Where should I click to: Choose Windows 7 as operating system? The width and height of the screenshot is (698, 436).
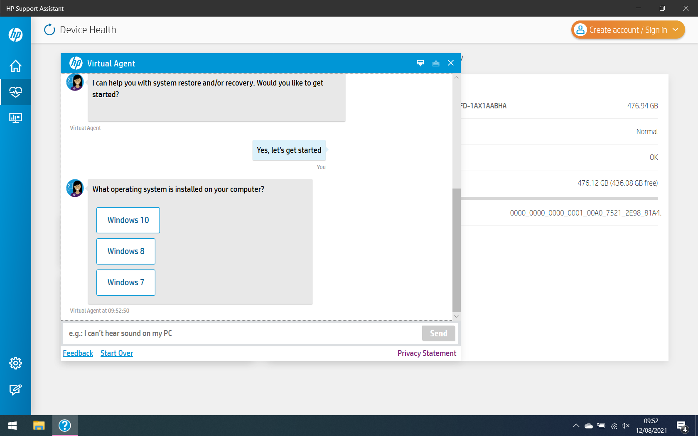(126, 282)
